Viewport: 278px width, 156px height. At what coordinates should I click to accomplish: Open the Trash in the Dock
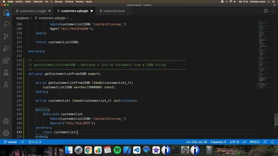[x=209, y=150]
